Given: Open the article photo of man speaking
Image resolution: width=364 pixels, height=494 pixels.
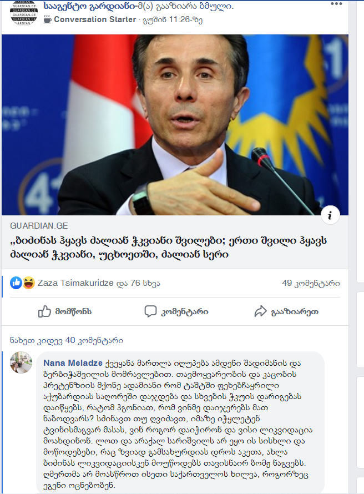Looking at the screenshot, I should pos(175,125).
